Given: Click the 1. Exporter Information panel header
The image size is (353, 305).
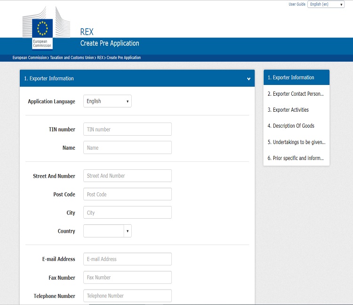Looking at the screenshot, I should tap(137, 78).
